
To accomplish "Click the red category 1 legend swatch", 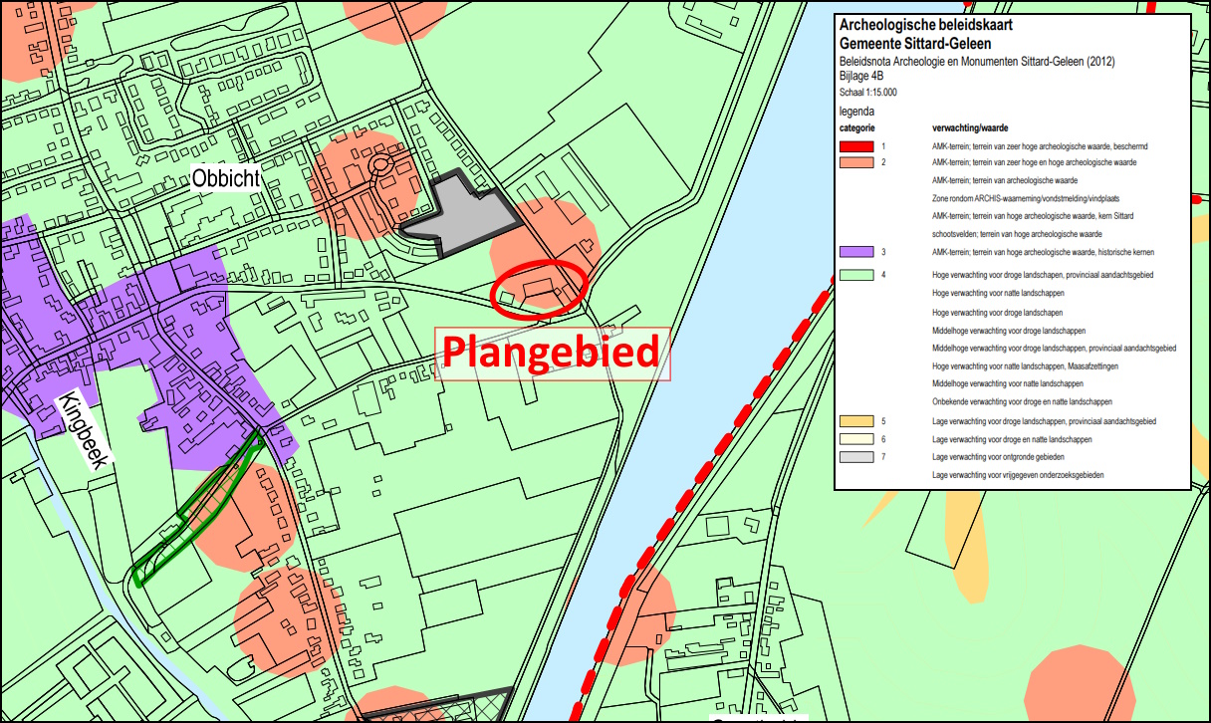I will (856, 144).
